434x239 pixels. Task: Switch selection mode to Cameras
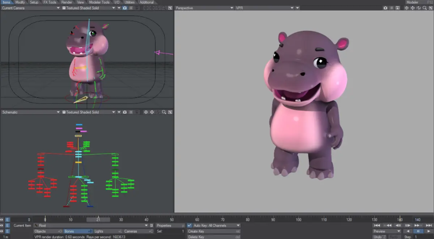coord(139,231)
